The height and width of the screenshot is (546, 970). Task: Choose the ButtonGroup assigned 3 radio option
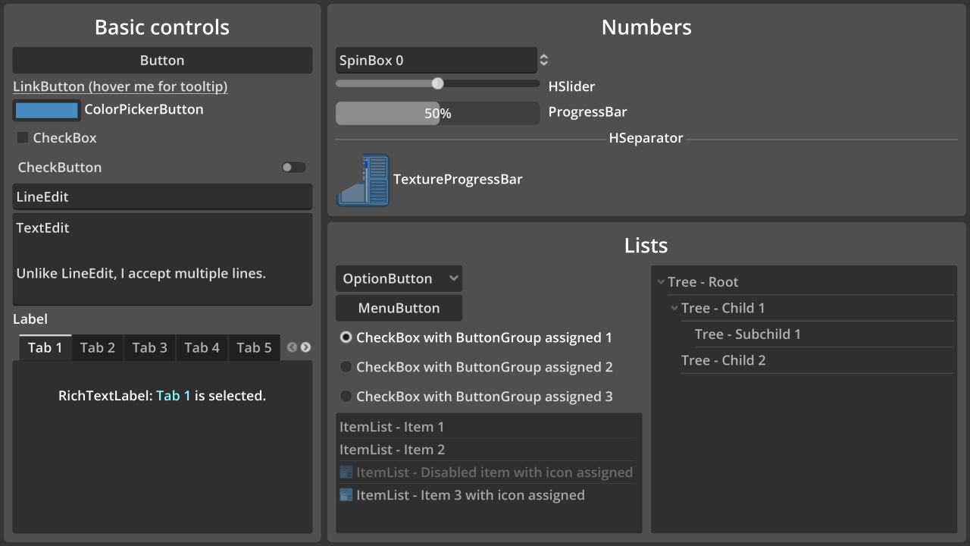pyautogui.click(x=346, y=397)
